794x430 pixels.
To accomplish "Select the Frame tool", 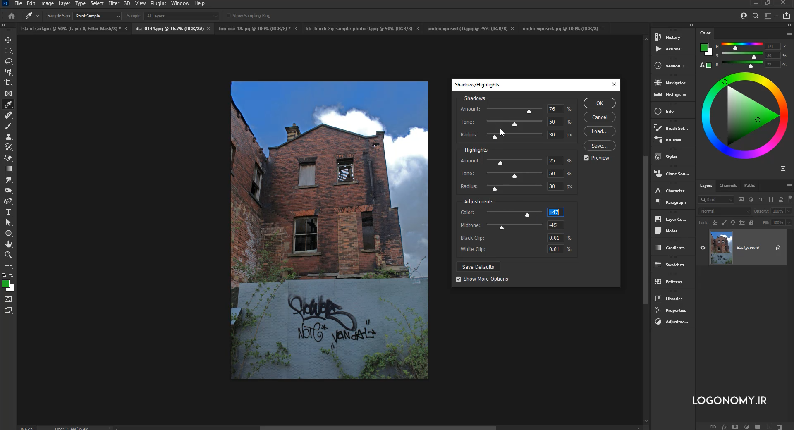I will coord(8,93).
